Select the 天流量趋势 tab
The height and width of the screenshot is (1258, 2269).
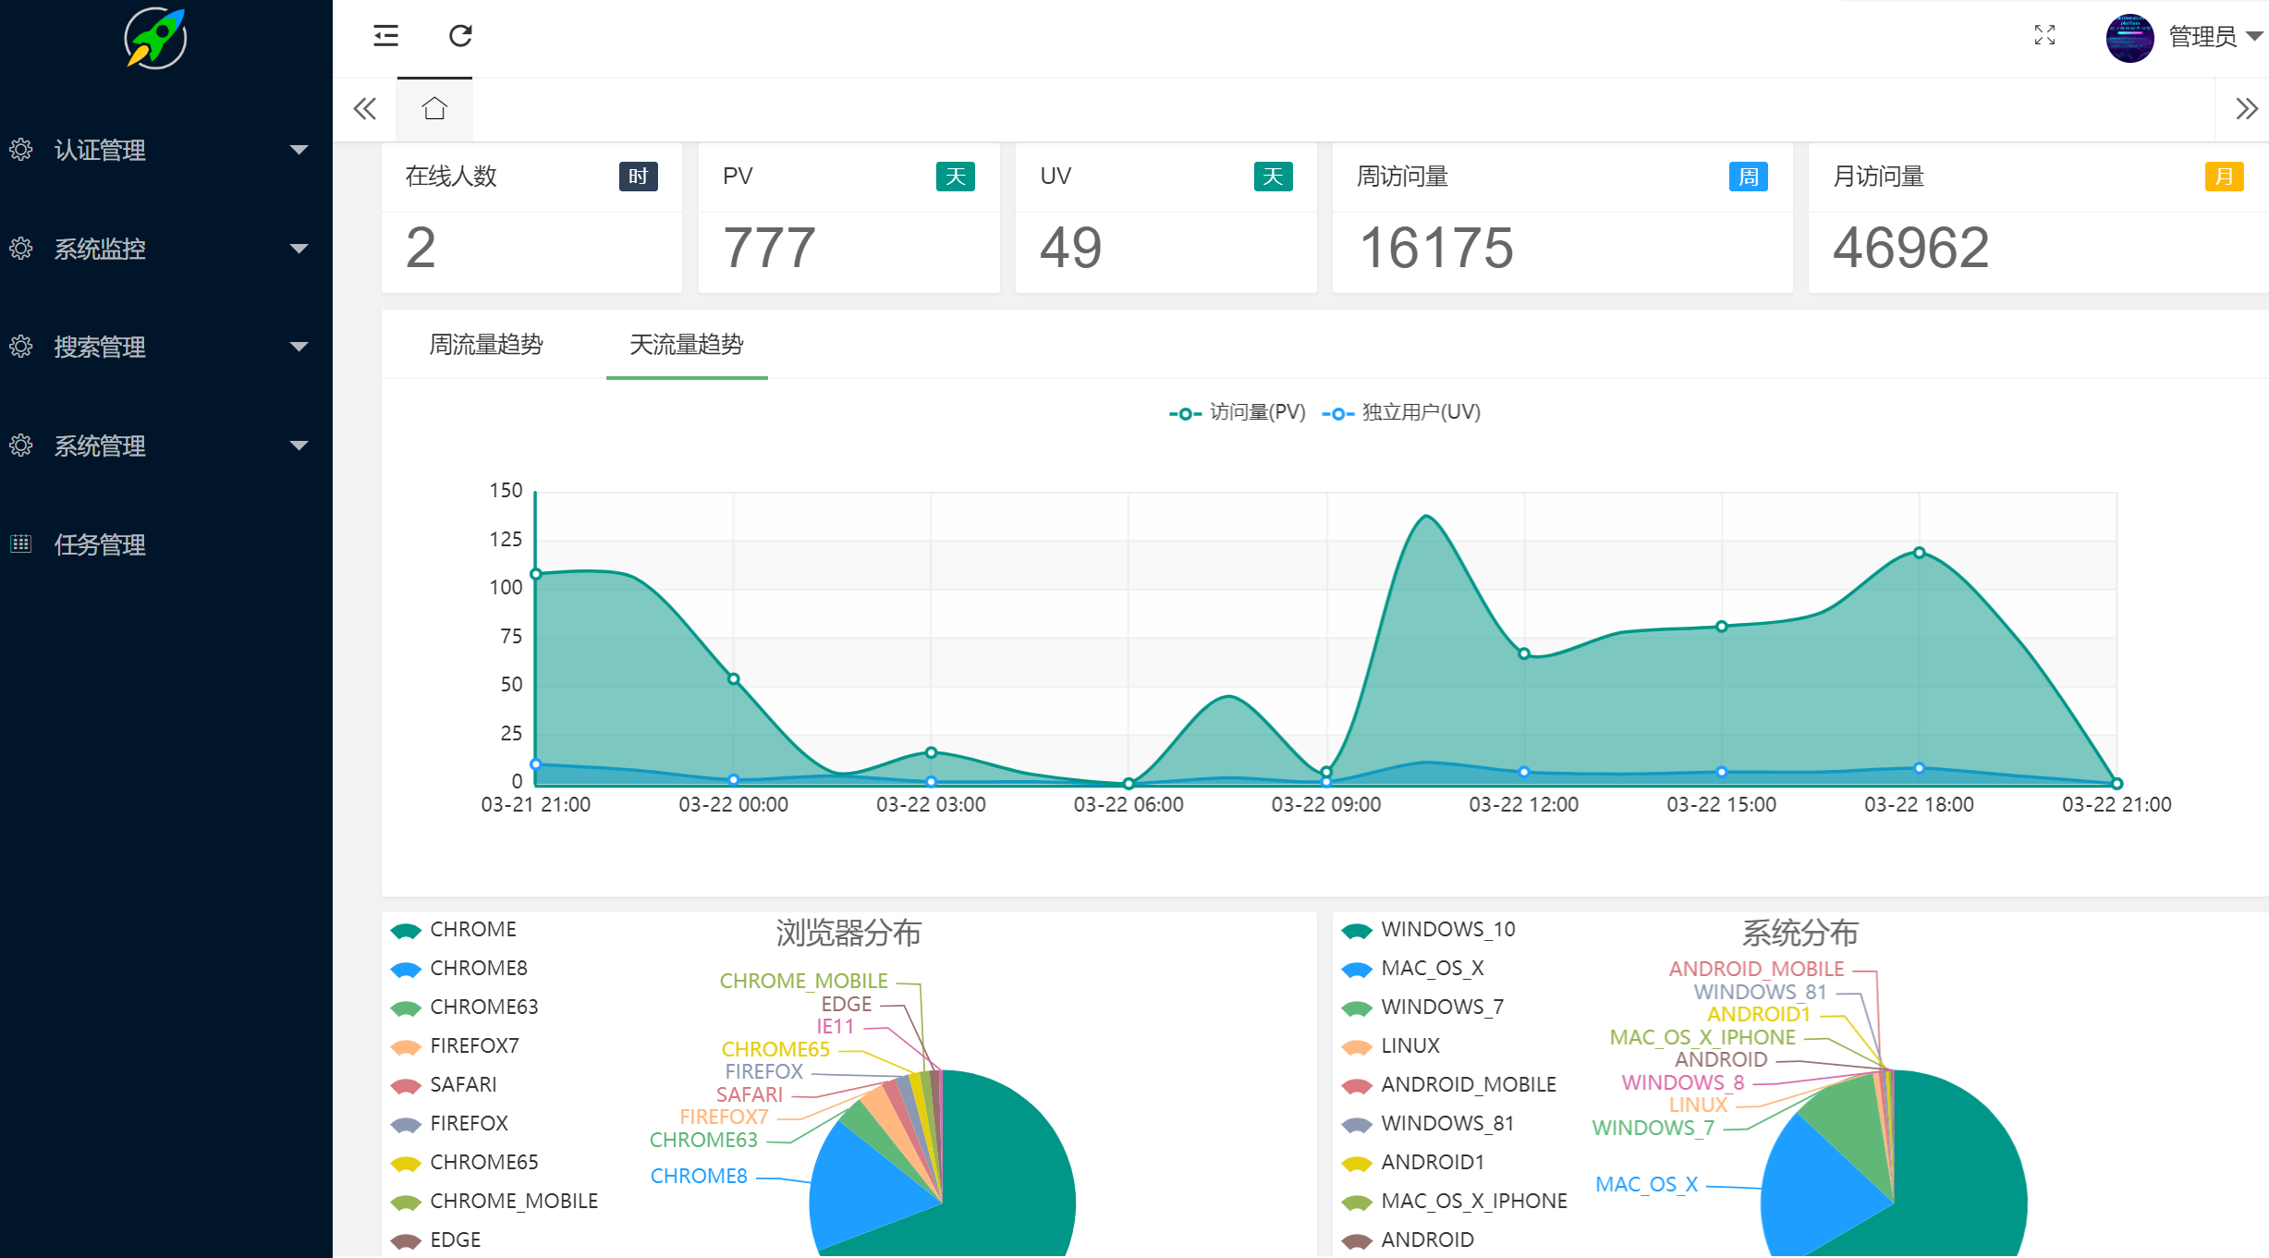[686, 345]
